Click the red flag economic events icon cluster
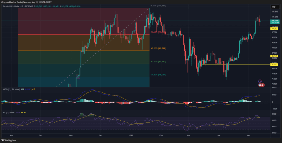Image resolution: width=282 pixels, height=143 pixels. tap(261, 85)
